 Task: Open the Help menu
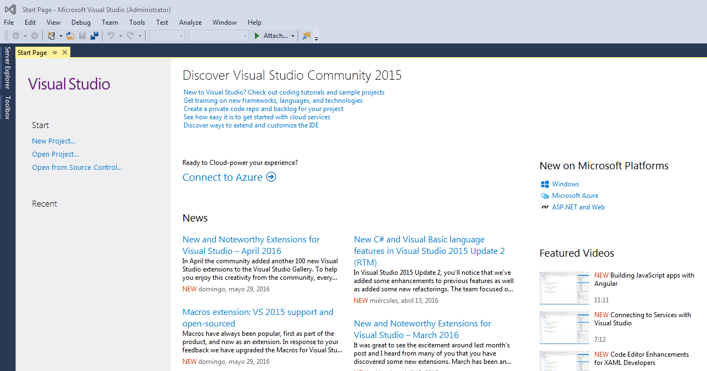click(254, 23)
